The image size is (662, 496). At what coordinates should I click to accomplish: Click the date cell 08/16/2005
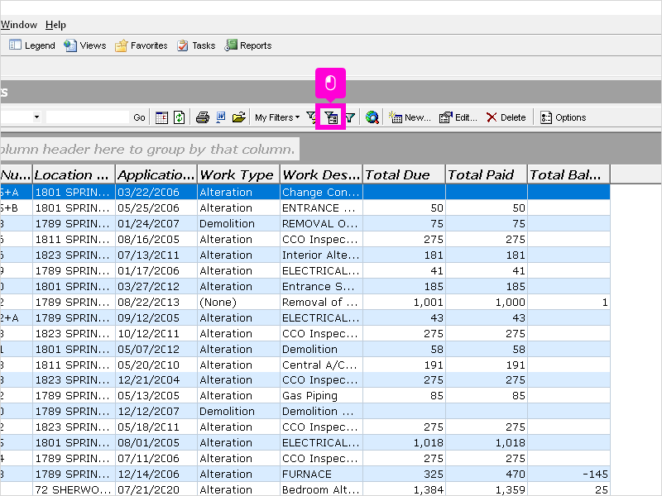[156, 240]
